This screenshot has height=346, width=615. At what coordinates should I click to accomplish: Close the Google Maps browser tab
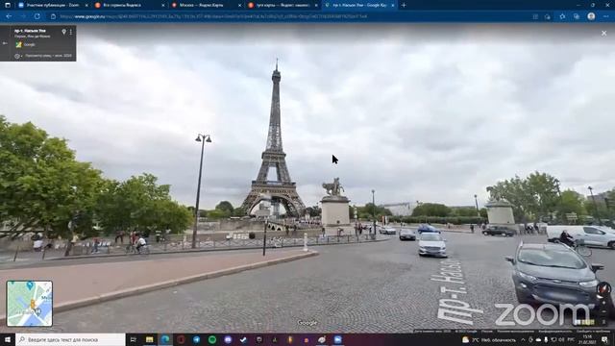[392, 5]
